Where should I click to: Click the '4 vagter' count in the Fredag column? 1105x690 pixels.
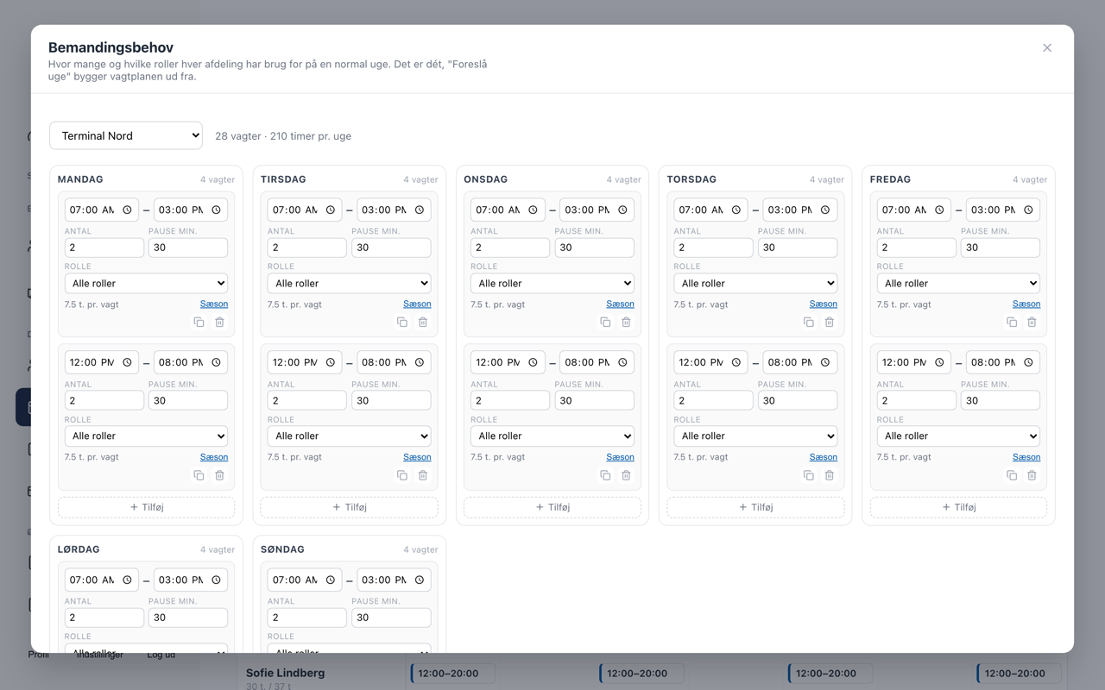[1030, 179]
